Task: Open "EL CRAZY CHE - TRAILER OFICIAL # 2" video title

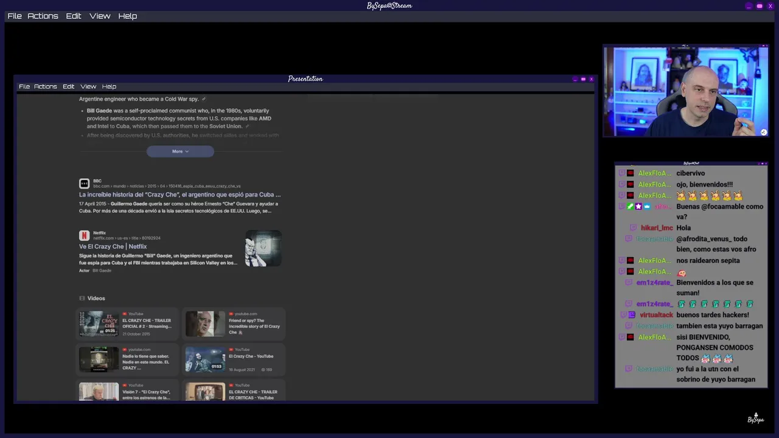Action: [x=147, y=324]
